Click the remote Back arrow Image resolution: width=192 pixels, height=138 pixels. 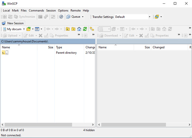click(133, 29)
